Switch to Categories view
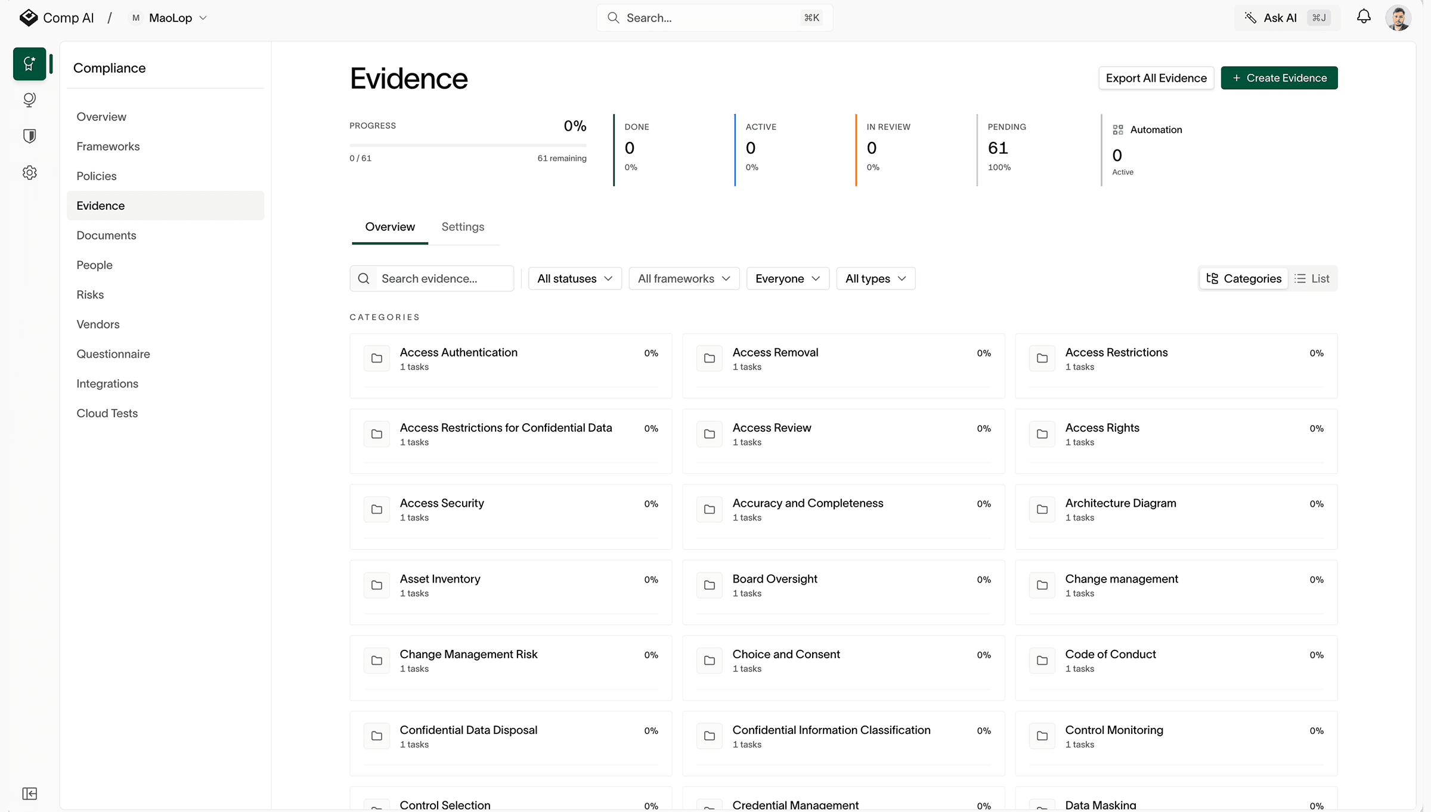Screen dimensions: 1431x812 coord(1244,278)
